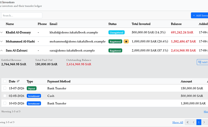Click the 1,382,484.47 SAR balance
The width and height of the screenshot is (208, 127).
[183, 41]
